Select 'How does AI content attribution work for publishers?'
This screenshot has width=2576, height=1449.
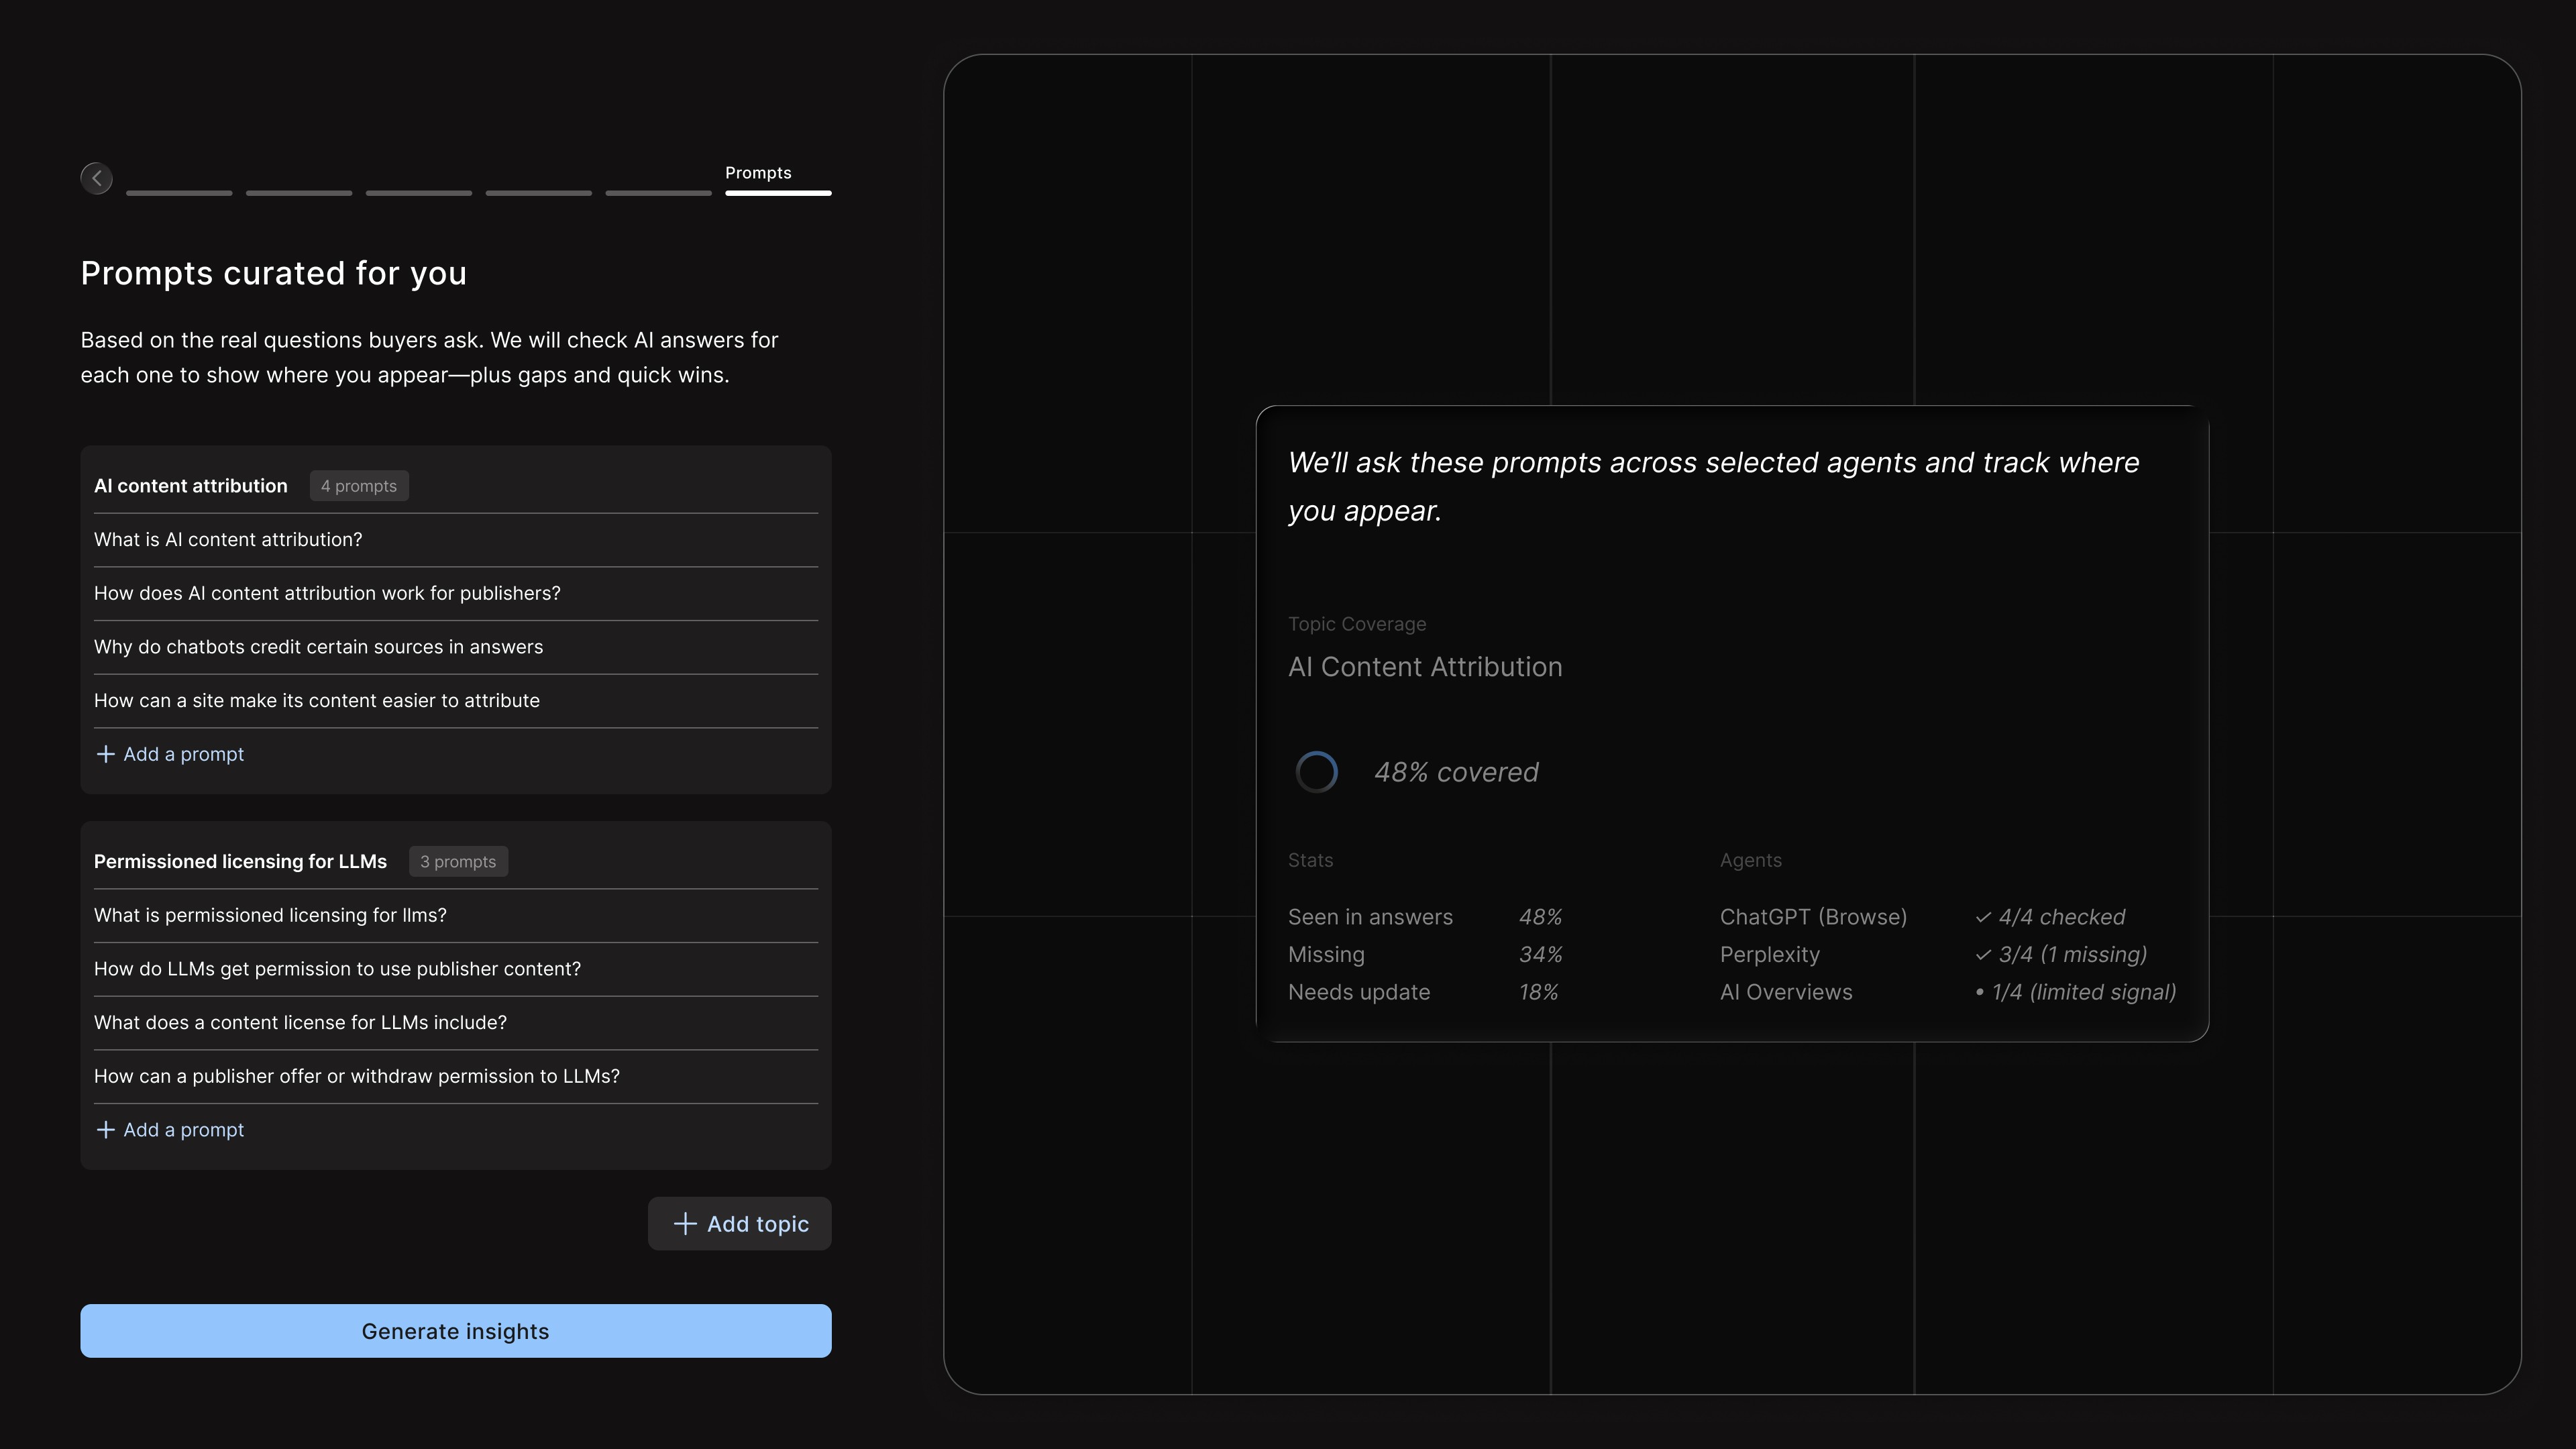click(327, 594)
